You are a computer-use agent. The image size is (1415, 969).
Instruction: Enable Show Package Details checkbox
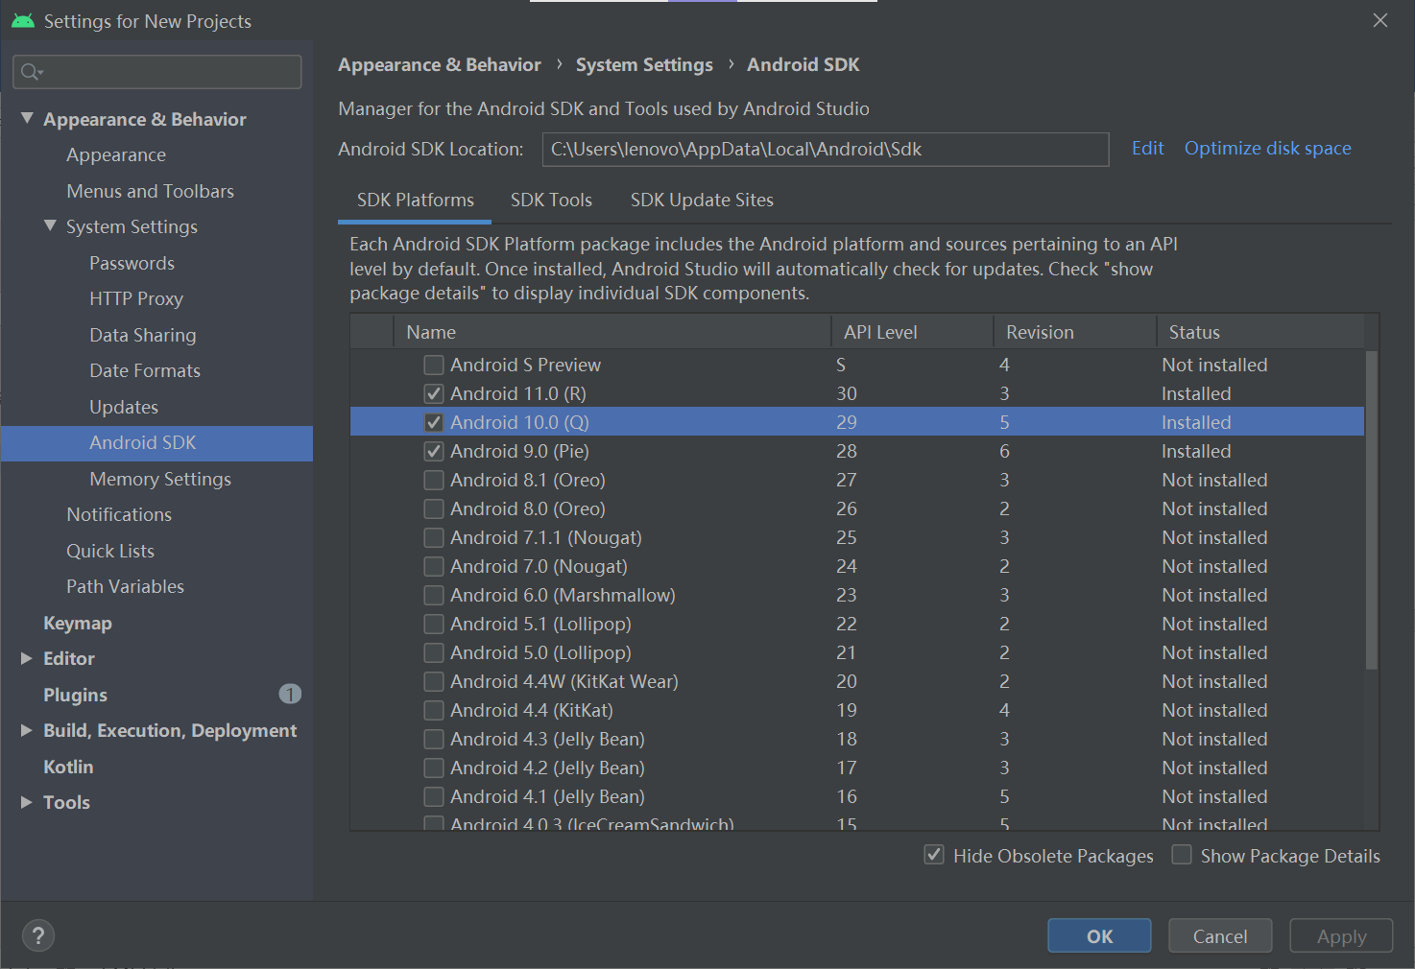(1182, 855)
